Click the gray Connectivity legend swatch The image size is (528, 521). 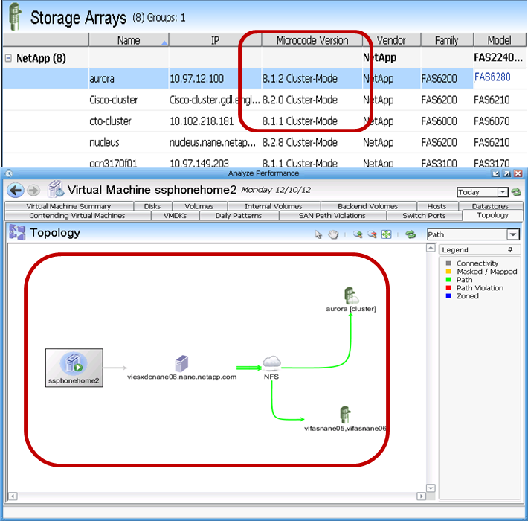448,263
